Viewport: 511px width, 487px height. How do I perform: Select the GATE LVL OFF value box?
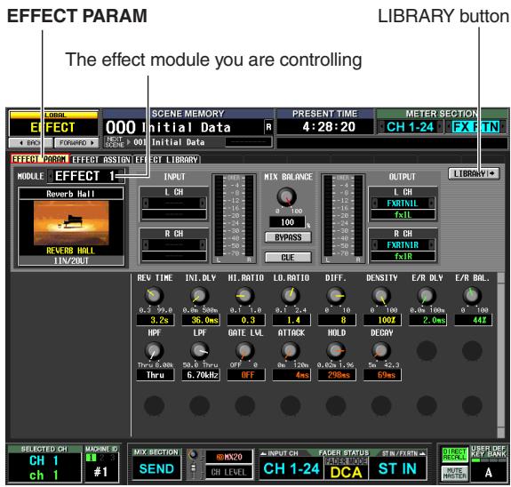coord(246,375)
